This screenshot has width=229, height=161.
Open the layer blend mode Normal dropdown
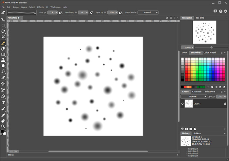tap(194, 97)
